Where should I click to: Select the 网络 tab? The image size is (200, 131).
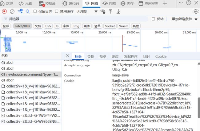[x=91, y=3]
